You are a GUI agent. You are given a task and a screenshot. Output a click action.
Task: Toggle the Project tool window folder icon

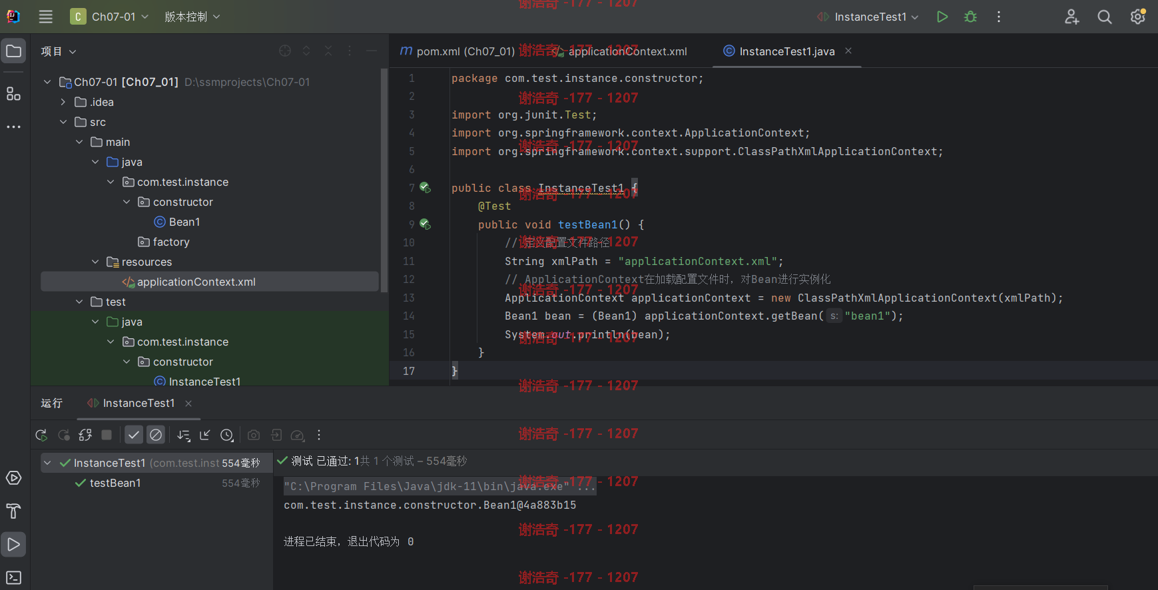(14, 51)
